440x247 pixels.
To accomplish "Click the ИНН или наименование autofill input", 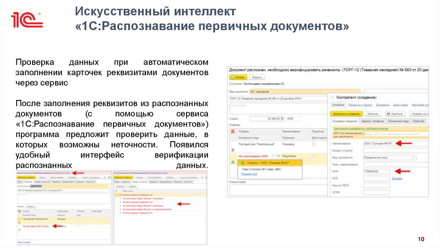I will [x=396, y=134].
